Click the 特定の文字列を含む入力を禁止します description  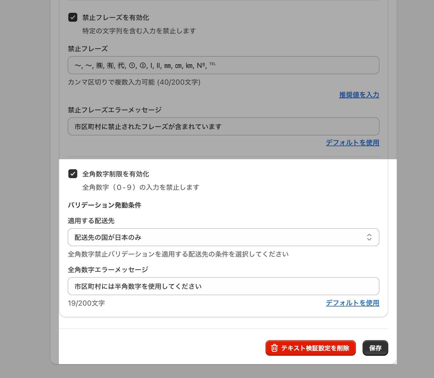[x=139, y=31]
